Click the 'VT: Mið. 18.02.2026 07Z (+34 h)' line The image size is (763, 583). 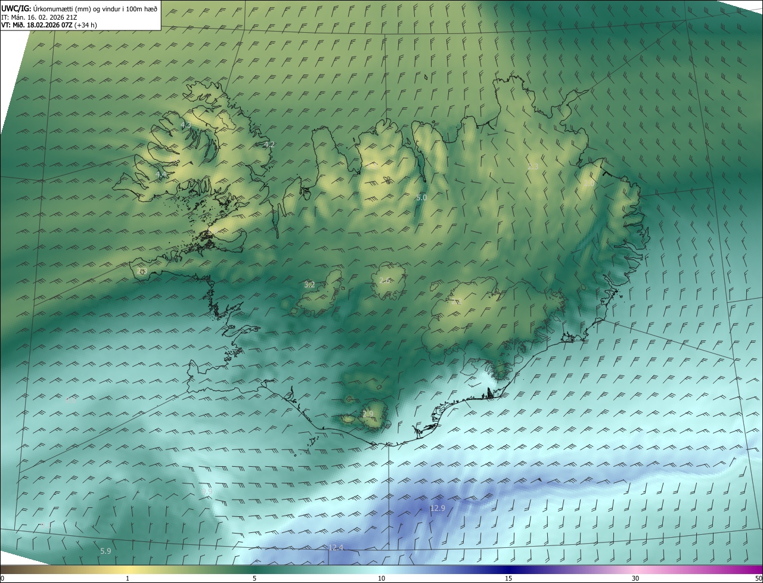click(49, 25)
